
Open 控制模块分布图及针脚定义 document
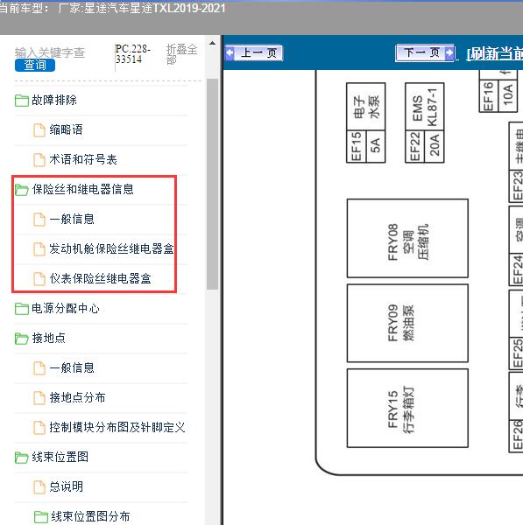pyautogui.click(x=117, y=427)
